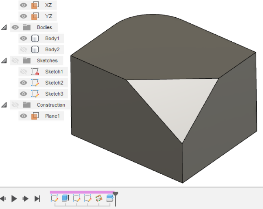
Task: Hide Sketch3 using its eye icon
Action: tap(24, 94)
